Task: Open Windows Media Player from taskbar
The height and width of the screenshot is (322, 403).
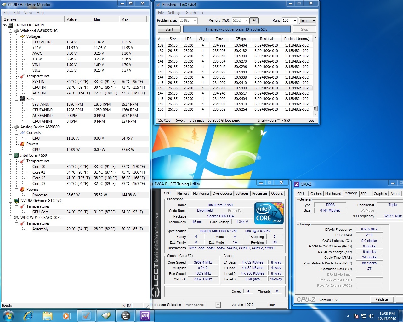Action: pos(66,315)
